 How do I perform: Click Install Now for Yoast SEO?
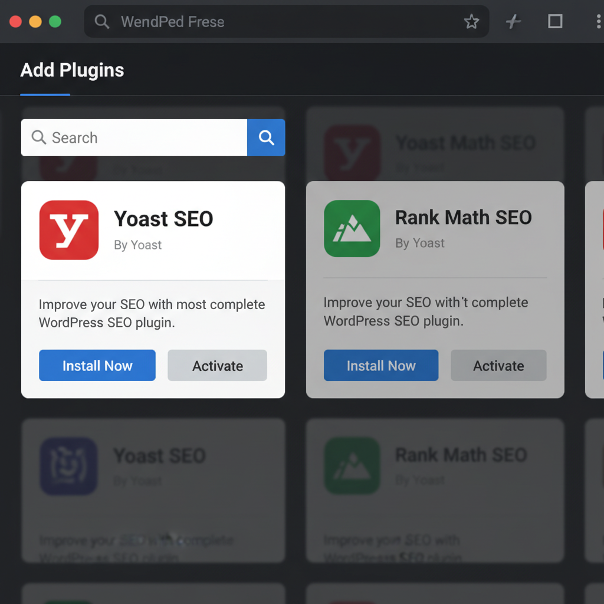97,365
